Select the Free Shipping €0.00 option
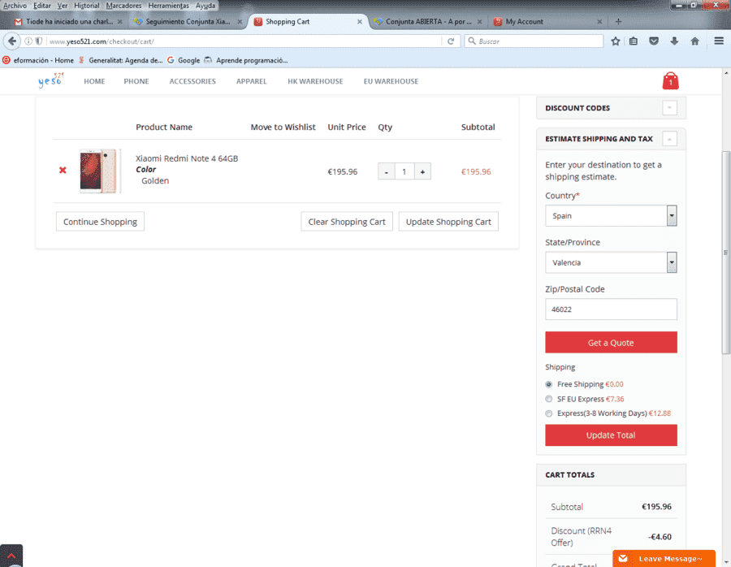The image size is (731, 567). 549,384
